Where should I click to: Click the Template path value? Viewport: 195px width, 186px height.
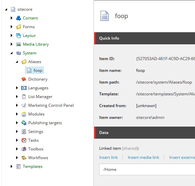pos(165,94)
